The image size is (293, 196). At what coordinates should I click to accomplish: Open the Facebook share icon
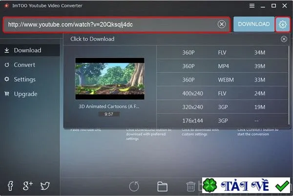click(10, 186)
